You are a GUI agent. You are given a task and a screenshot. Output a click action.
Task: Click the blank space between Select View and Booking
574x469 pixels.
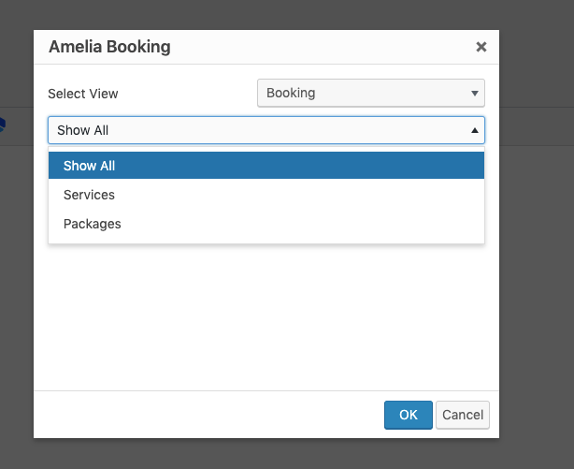[187, 94]
